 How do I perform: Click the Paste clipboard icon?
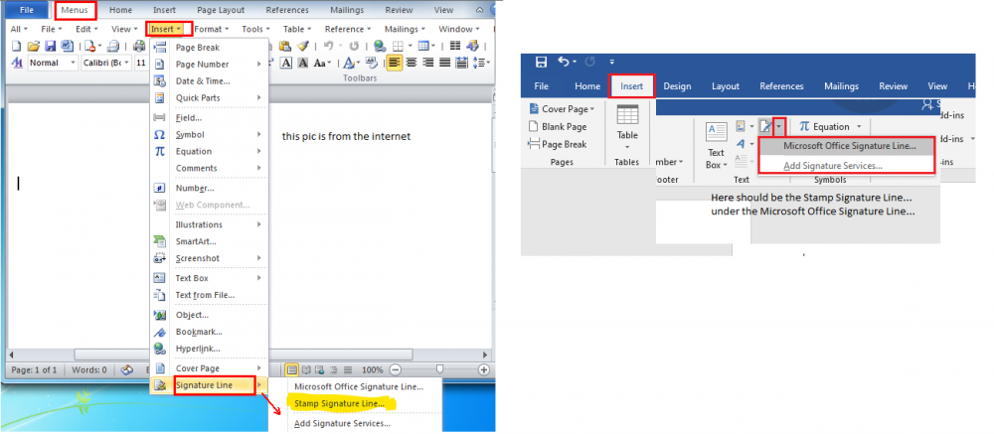click(x=285, y=46)
